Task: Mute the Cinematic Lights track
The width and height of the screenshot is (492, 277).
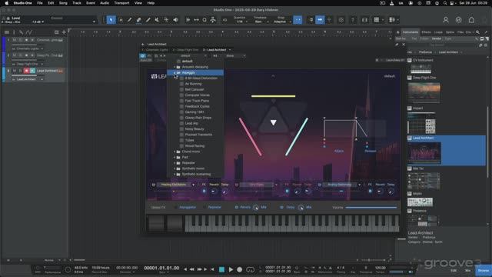Action: (15, 40)
